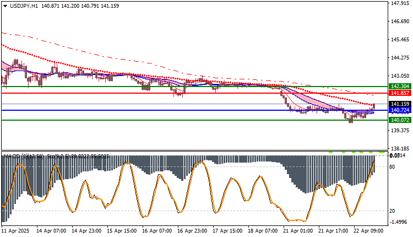Viewport: 413px width, 237px height.
Task: Select the green 140.072 price level label
Action: point(400,120)
